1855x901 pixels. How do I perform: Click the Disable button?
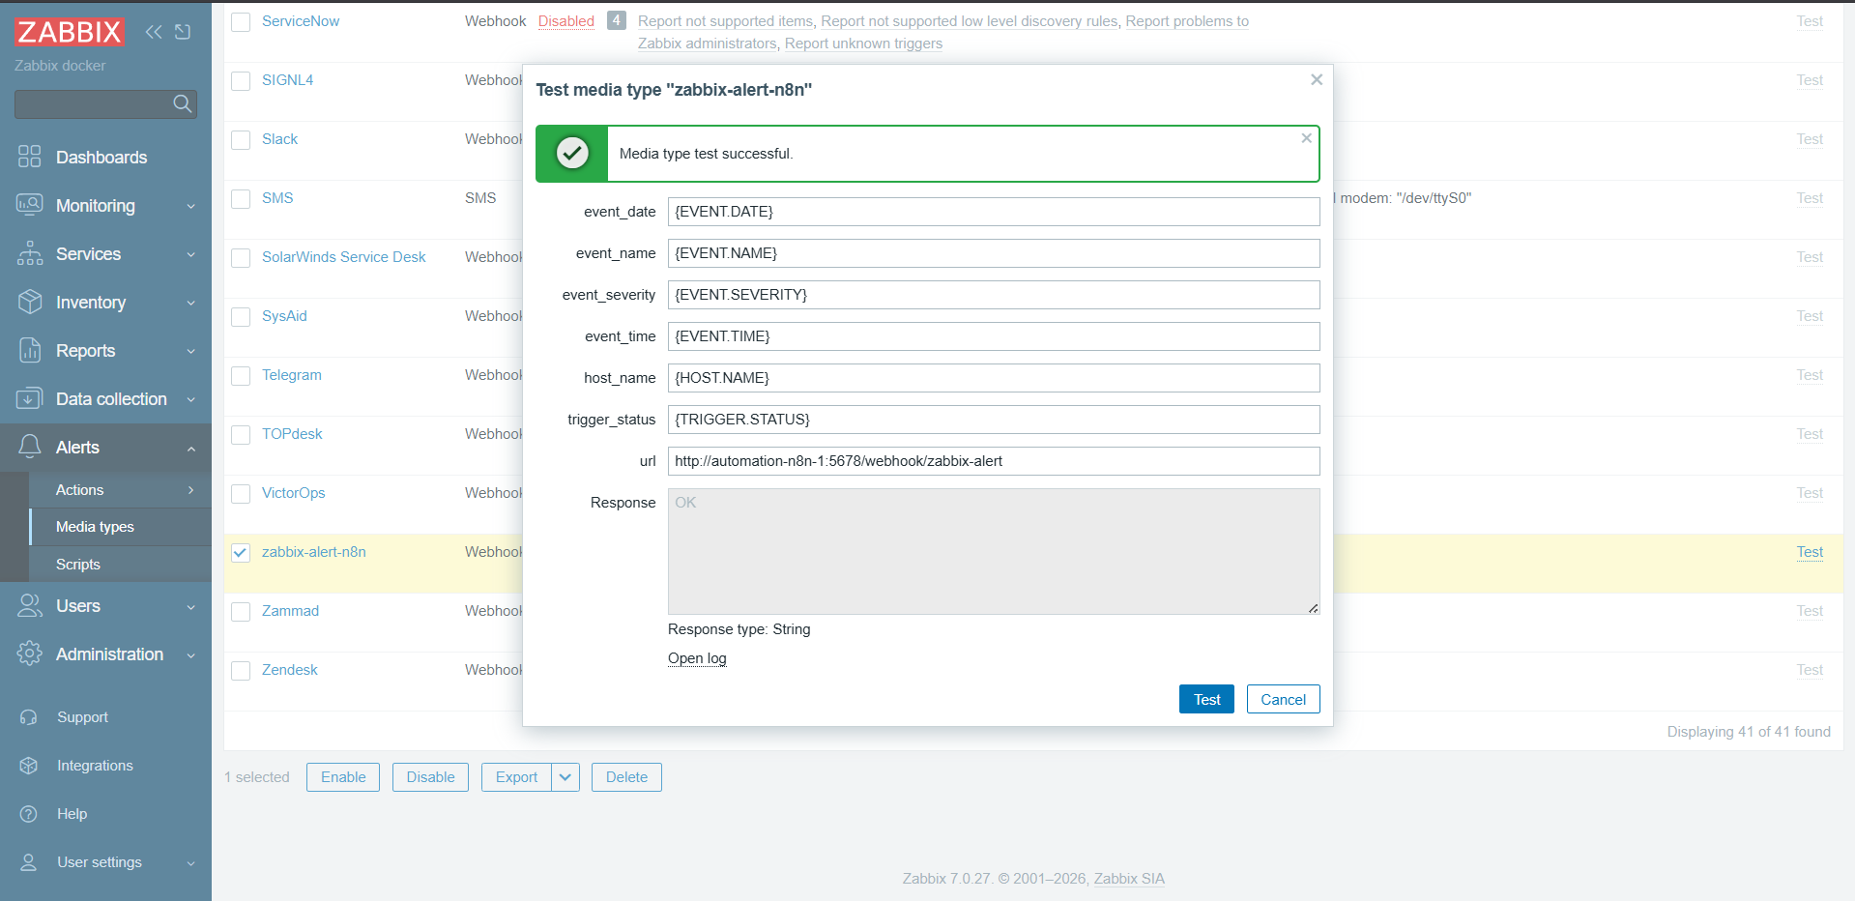click(x=430, y=777)
